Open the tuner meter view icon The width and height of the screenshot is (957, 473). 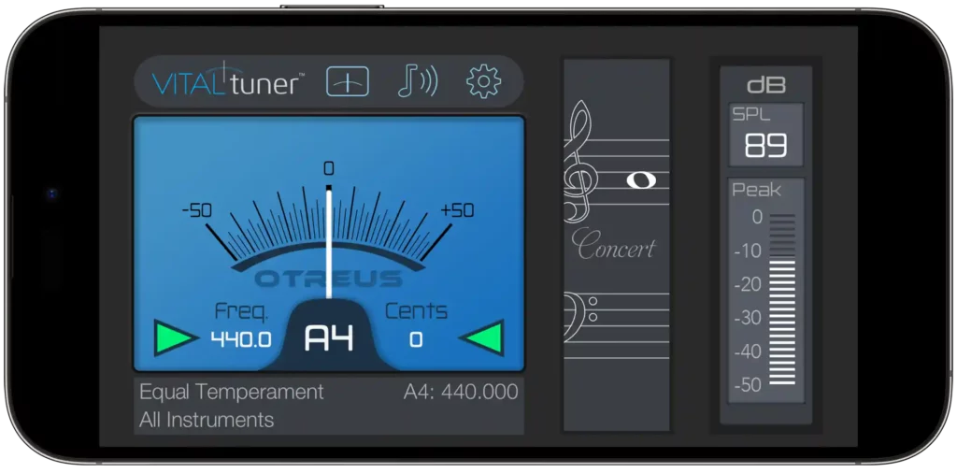347,82
